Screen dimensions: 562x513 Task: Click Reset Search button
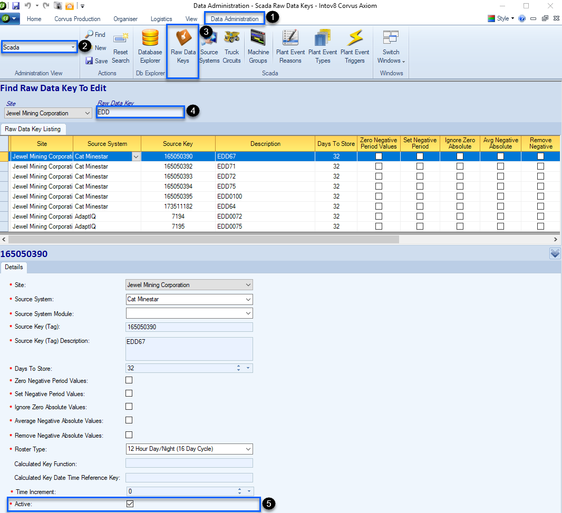point(120,48)
